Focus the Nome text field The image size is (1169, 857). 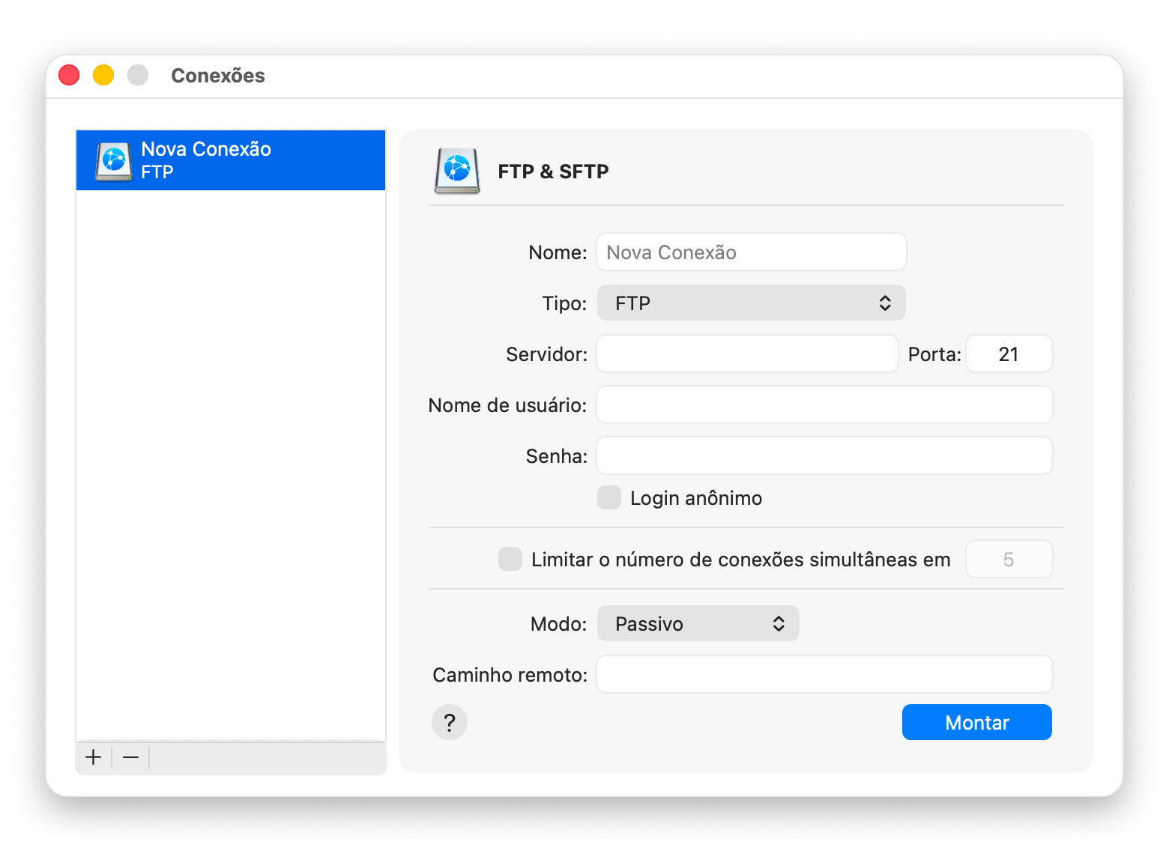[752, 252]
